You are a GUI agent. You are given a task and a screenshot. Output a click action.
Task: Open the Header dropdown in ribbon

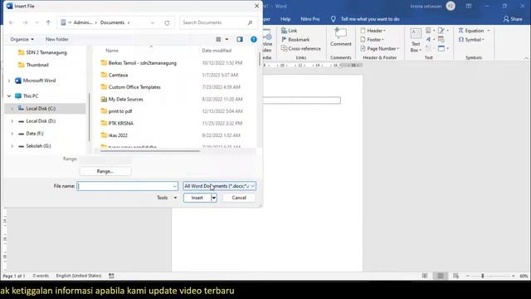coord(373,31)
